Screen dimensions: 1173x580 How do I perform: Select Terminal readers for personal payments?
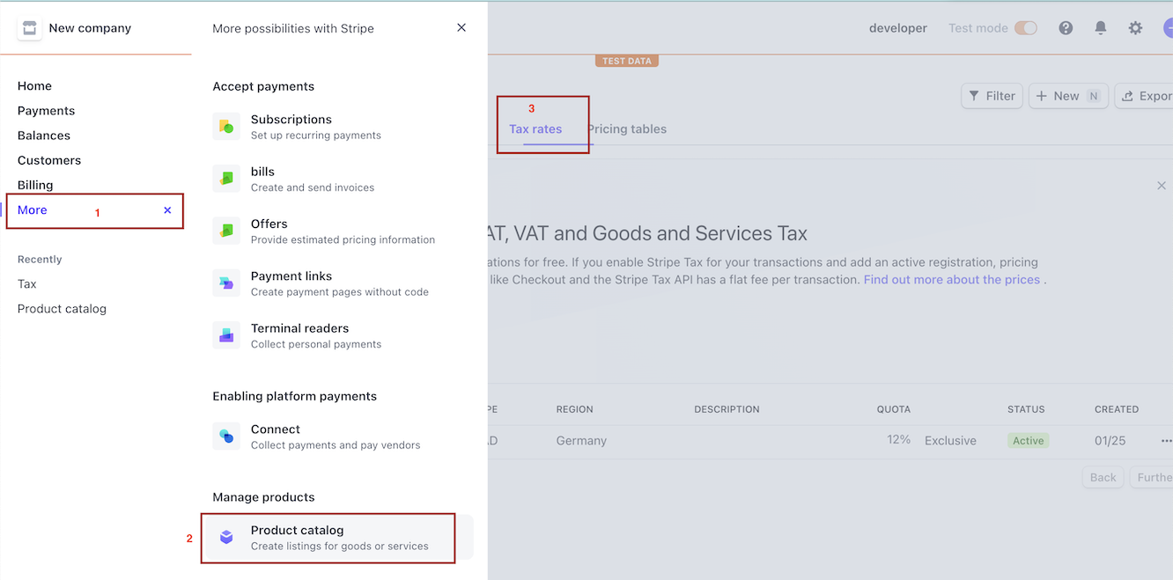click(226, 335)
